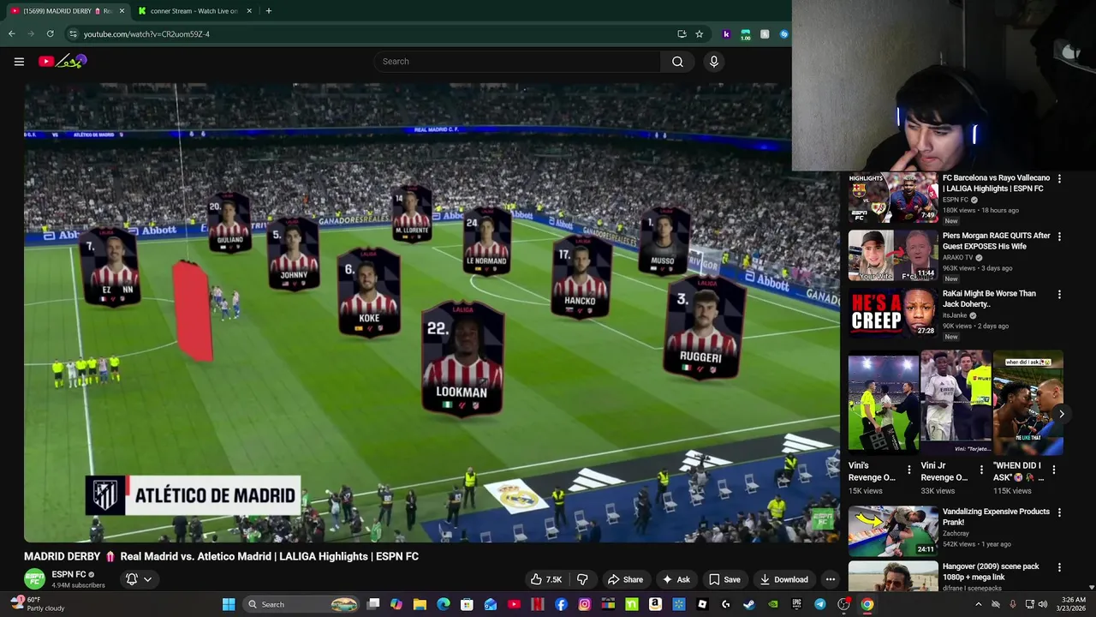
Task: Bookmark this page with the star icon
Action: (x=699, y=34)
